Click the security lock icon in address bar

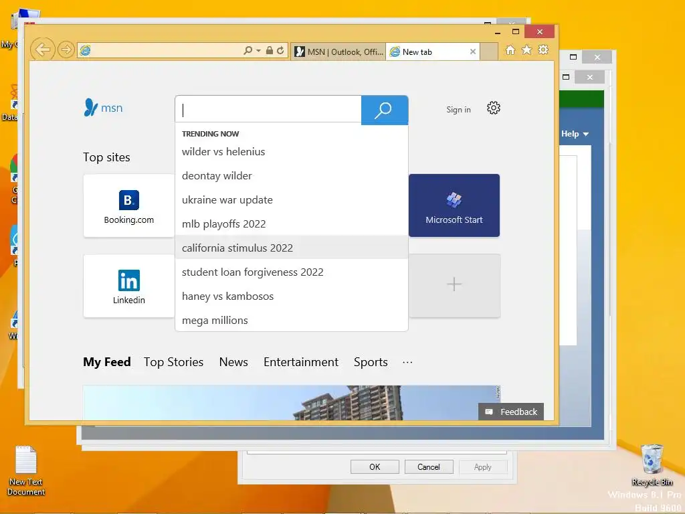[x=270, y=51]
